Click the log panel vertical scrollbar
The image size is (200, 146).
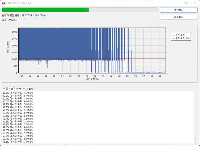tap(195, 138)
